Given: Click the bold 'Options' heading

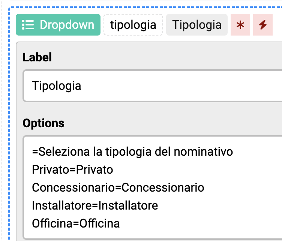Looking at the screenshot, I should [43, 123].
